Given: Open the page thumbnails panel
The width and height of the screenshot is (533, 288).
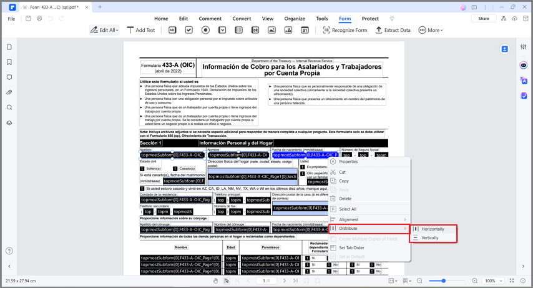Looking at the screenshot, I should [x=9, y=47].
